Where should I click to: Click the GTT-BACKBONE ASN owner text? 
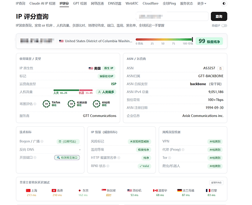click(x=211, y=76)
